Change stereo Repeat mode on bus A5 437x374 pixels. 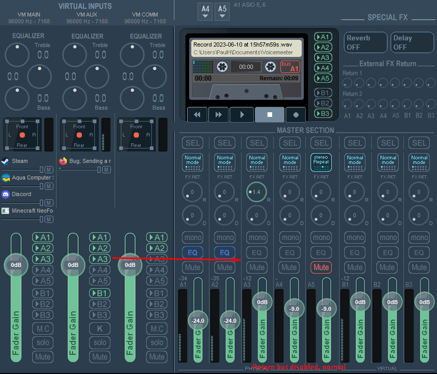tap(321, 162)
